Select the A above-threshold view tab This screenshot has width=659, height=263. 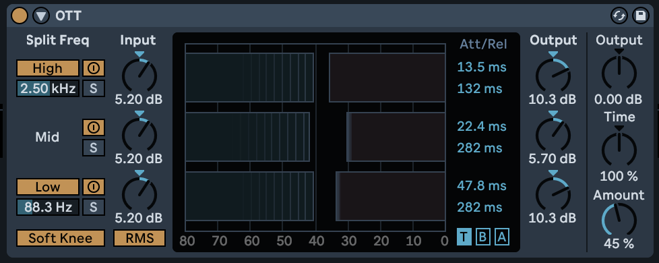502,238
